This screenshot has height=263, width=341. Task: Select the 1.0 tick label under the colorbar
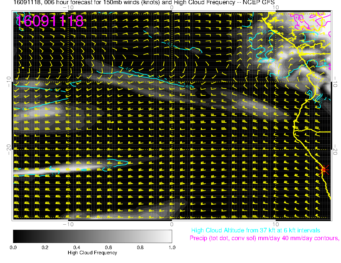pyautogui.click(x=172, y=248)
